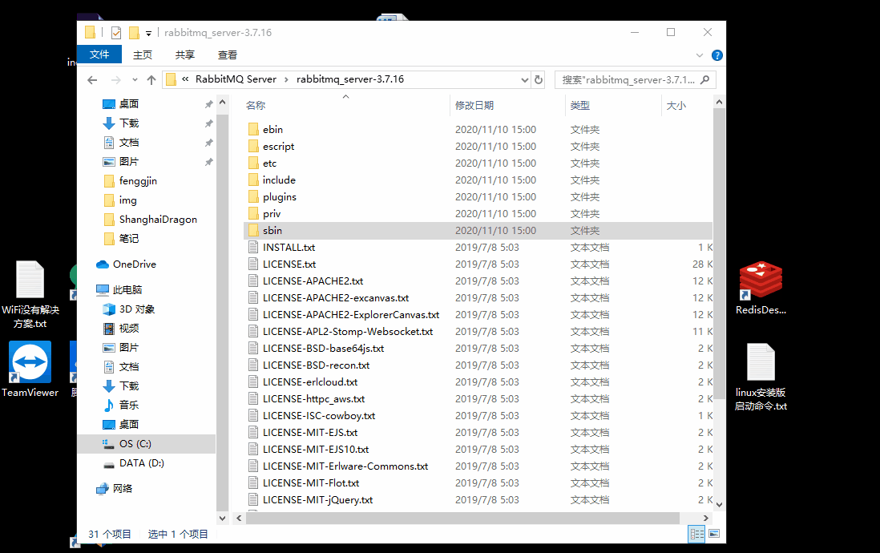The image size is (880, 553).
Task: Open the 主页 ribbon tab
Action: click(x=143, y=55)
